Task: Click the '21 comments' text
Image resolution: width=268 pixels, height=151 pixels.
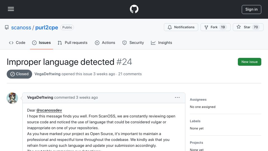Action: 130,74
